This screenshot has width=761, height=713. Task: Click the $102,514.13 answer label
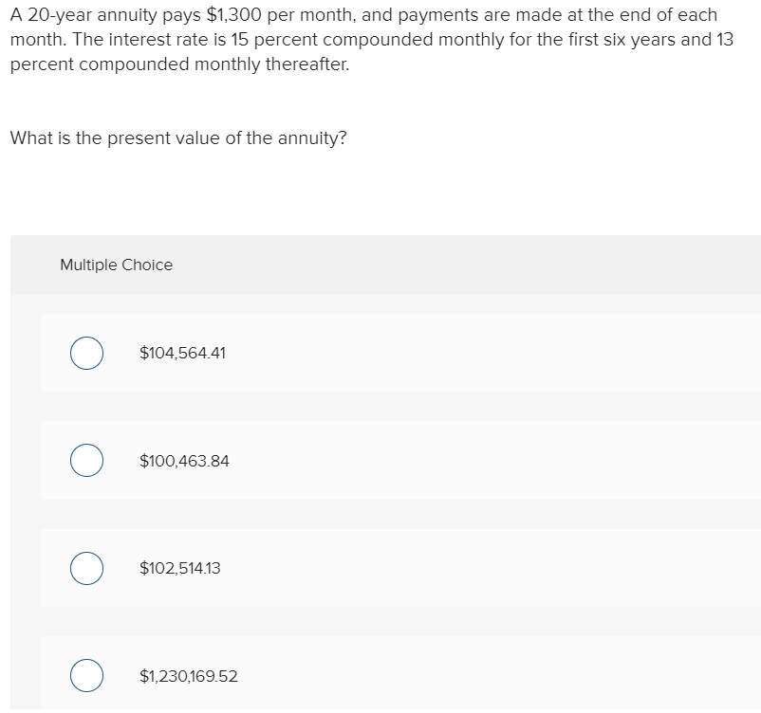pyautogui.click(x=179, y=569)
